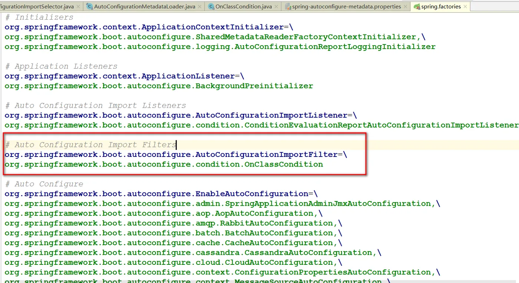Switch to the partially visible ...ImportSelector.java tab

click(42, 6)
